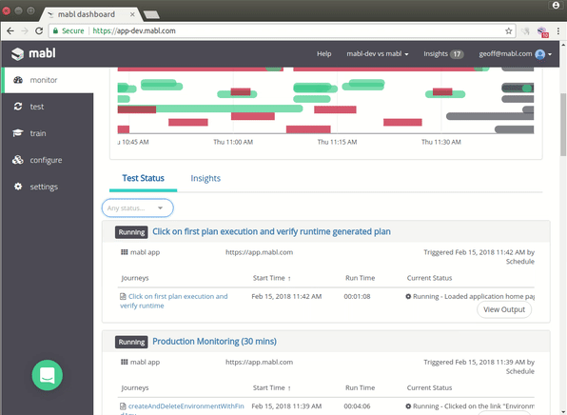Switch to the Insights tab

pos(205,178)
